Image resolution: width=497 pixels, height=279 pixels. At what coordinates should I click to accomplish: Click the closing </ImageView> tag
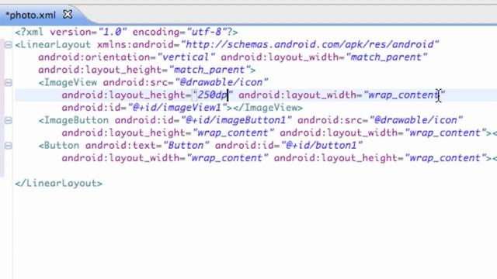pos(268,108)
